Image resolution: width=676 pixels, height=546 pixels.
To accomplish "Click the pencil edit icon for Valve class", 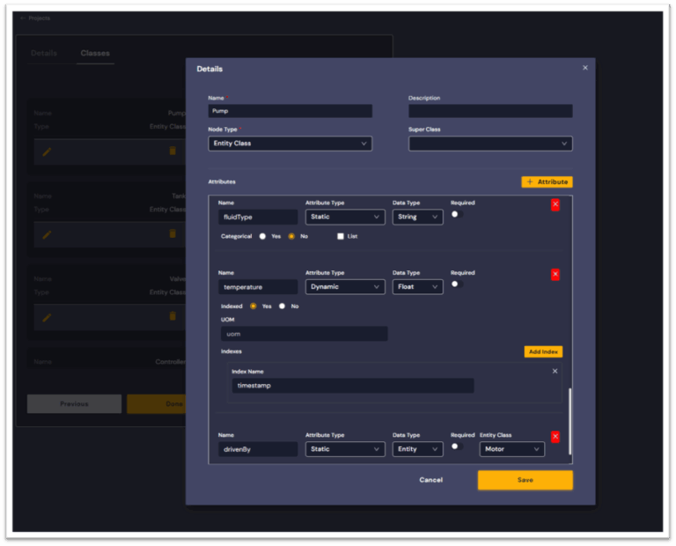I will 47,316.
